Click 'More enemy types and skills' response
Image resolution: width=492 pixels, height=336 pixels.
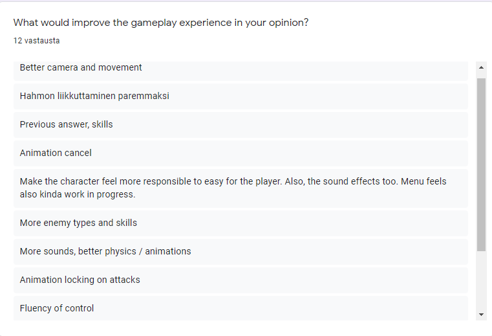(x=241, y=223)
